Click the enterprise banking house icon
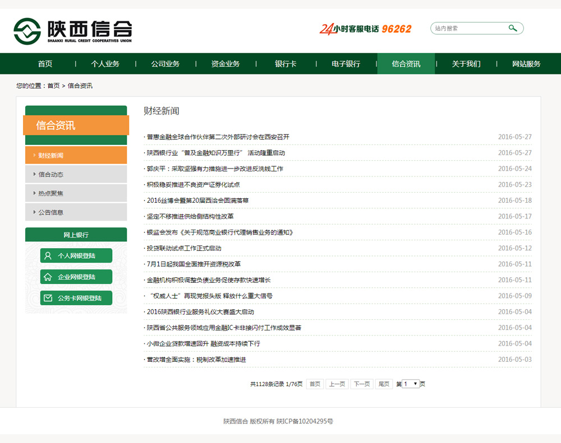The image size is (561, 443). (x=48, y=277)
